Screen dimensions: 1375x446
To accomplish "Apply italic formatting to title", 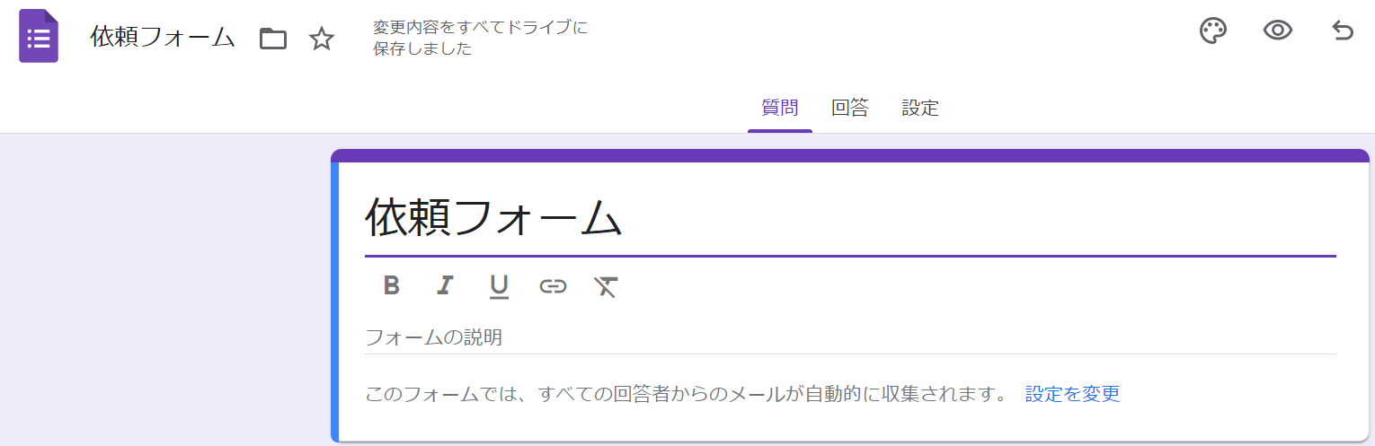I will tap(445, 285).
